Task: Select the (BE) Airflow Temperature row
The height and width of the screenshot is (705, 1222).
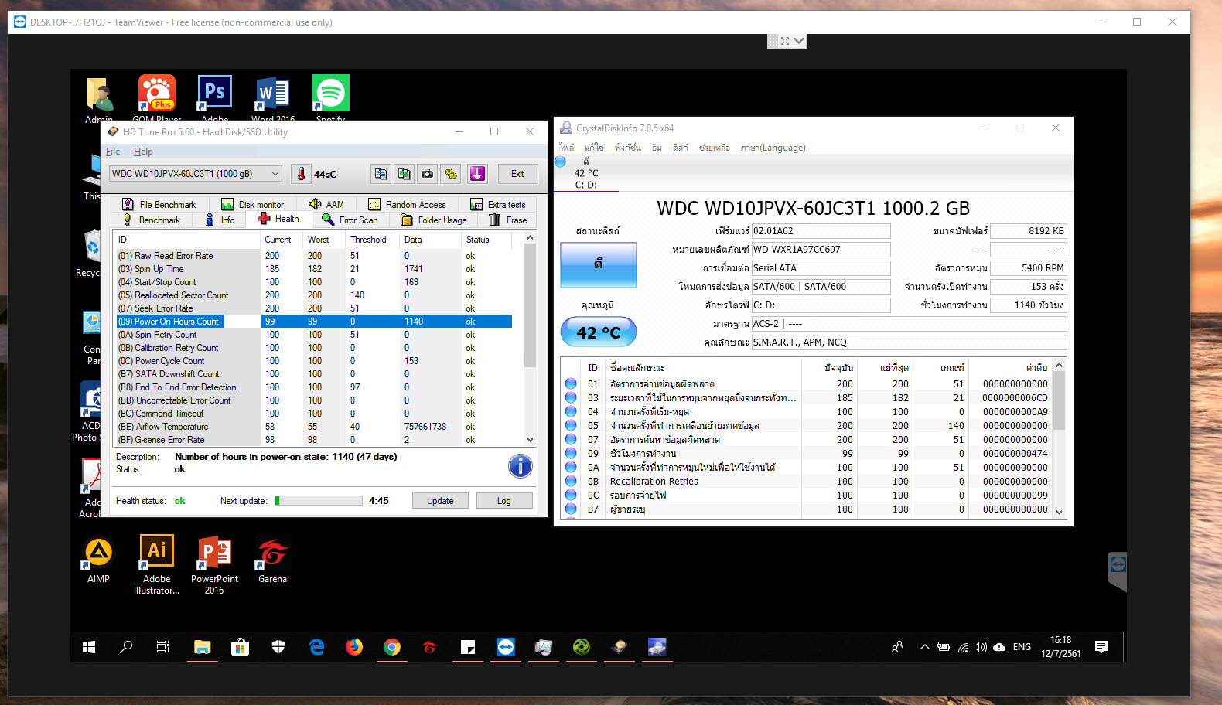Action: [x=314, y=427]
